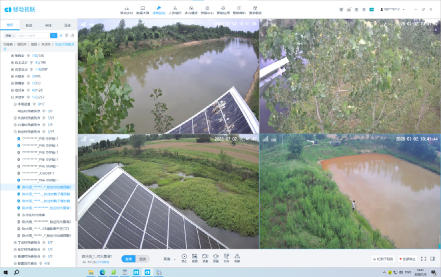Click the 切到子码流 button
The width and height of the screenshot is (441, 277).
click(383, 259)
